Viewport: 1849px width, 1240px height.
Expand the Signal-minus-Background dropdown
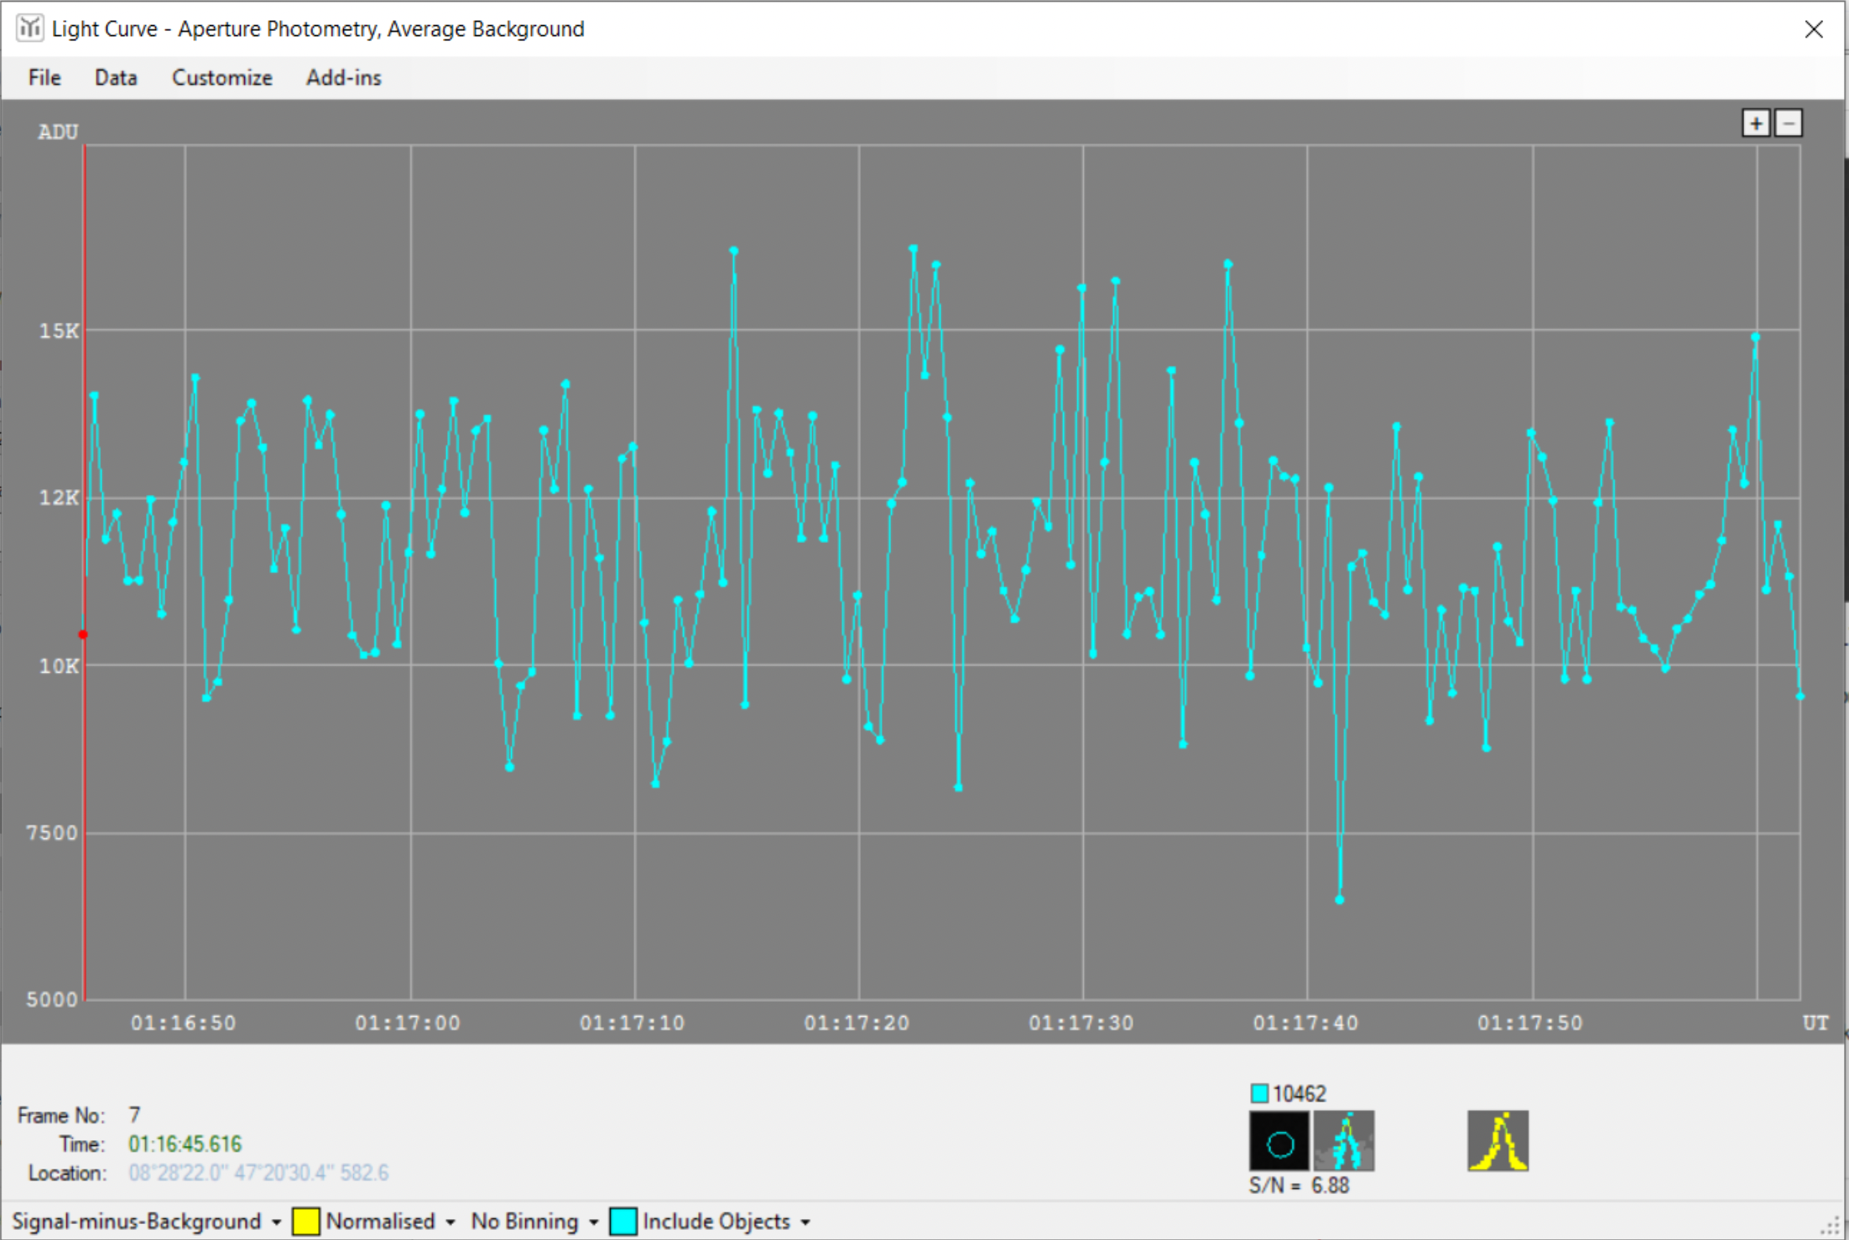(x=276, y=1222)
